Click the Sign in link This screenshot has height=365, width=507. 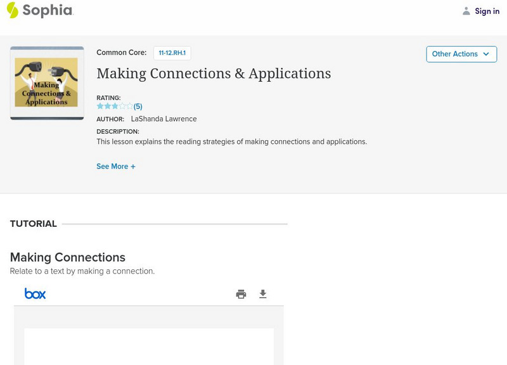[487, 11]
